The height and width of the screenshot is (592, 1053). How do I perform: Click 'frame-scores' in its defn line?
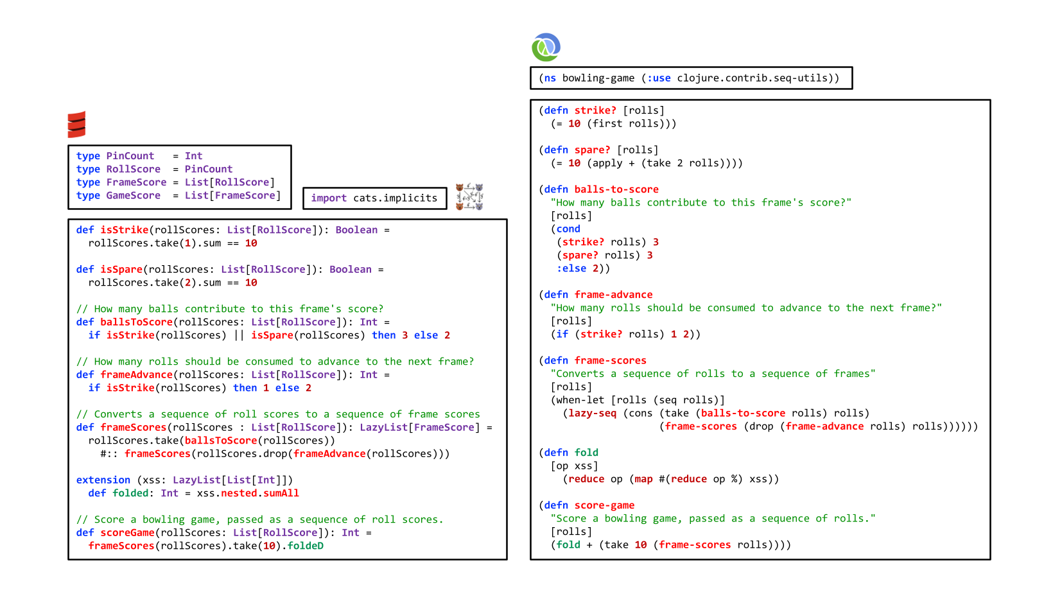(611, 361)
